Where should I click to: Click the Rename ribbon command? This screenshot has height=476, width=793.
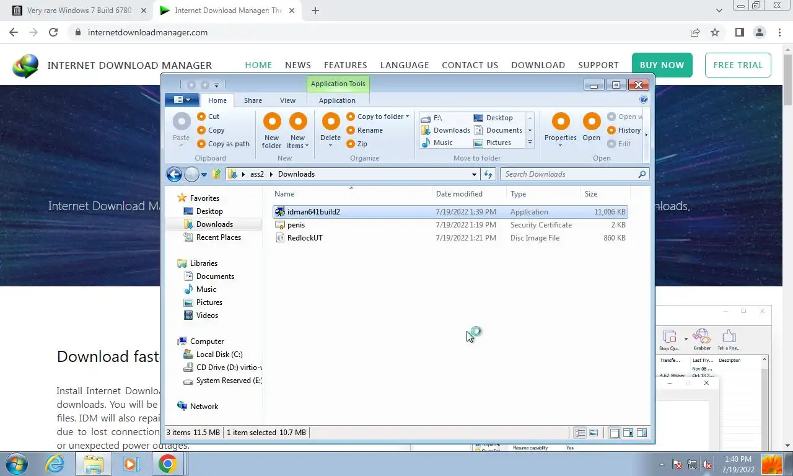tap(364, 130)
